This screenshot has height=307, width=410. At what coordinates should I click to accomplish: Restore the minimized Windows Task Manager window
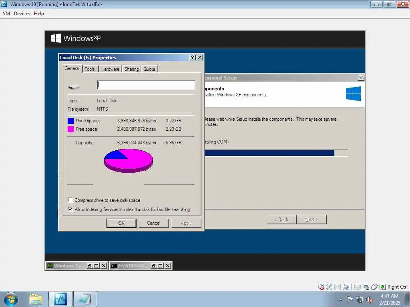pos(90,266)
